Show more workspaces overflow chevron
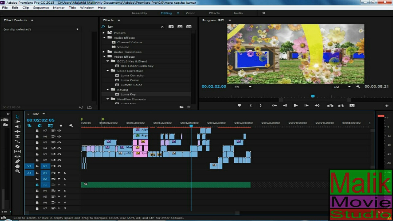 pos(264,13)
